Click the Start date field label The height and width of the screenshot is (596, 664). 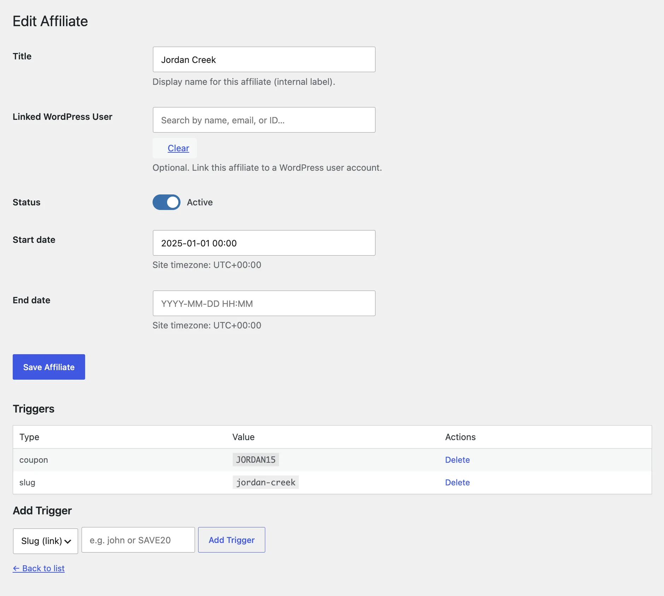[x=34, y=240]
